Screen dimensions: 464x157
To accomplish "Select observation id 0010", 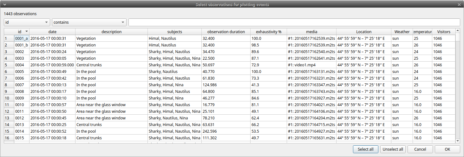I will point(22,105).
